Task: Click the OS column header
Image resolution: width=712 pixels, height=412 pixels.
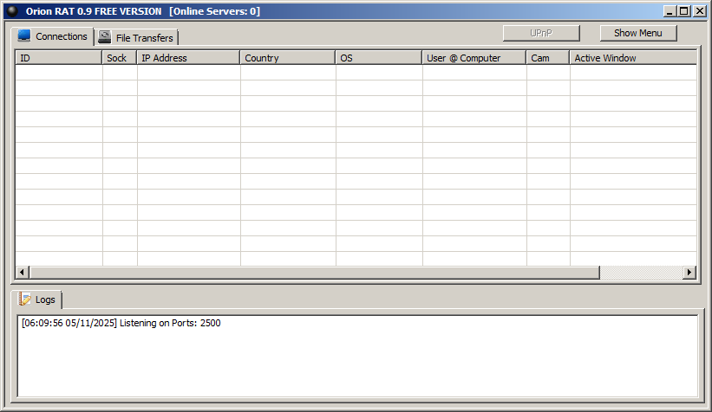Action: click(379, 58)
